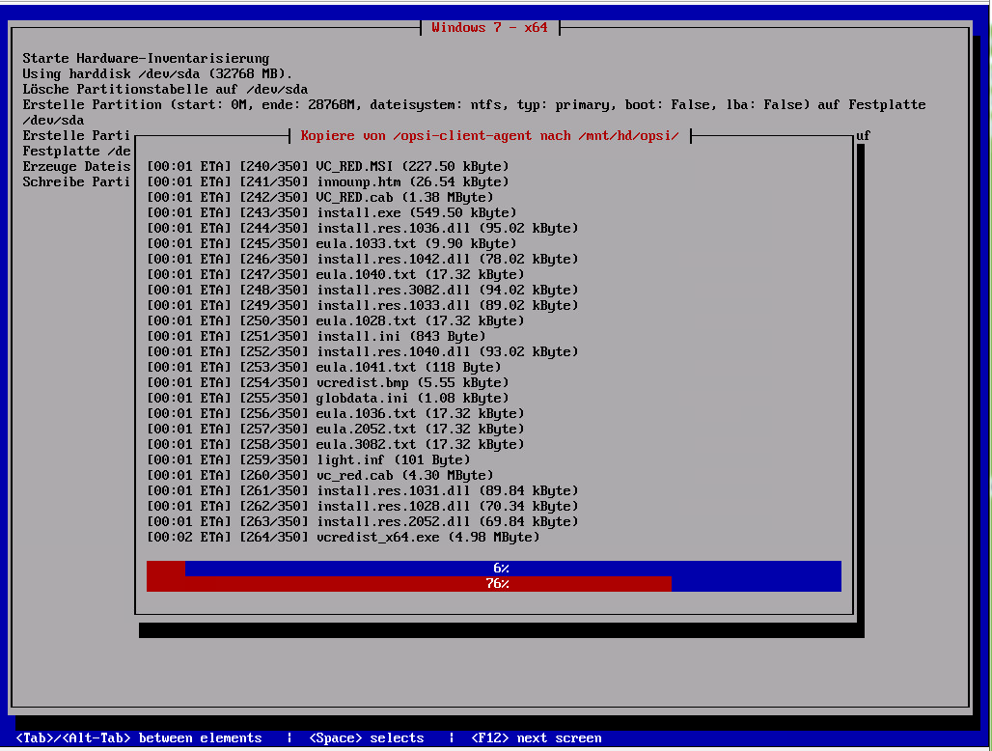The image size is (992, 751).
Task: Click the "<Space> selects" hint
Action: [367, 738]
